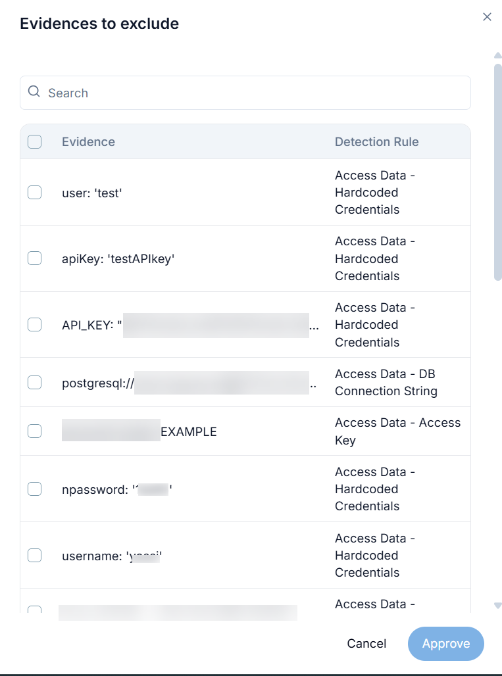Click the apiKey: 'testAPIkey' evidence text
The height and width of the screenshot is (676, 502).
(118, 258)
